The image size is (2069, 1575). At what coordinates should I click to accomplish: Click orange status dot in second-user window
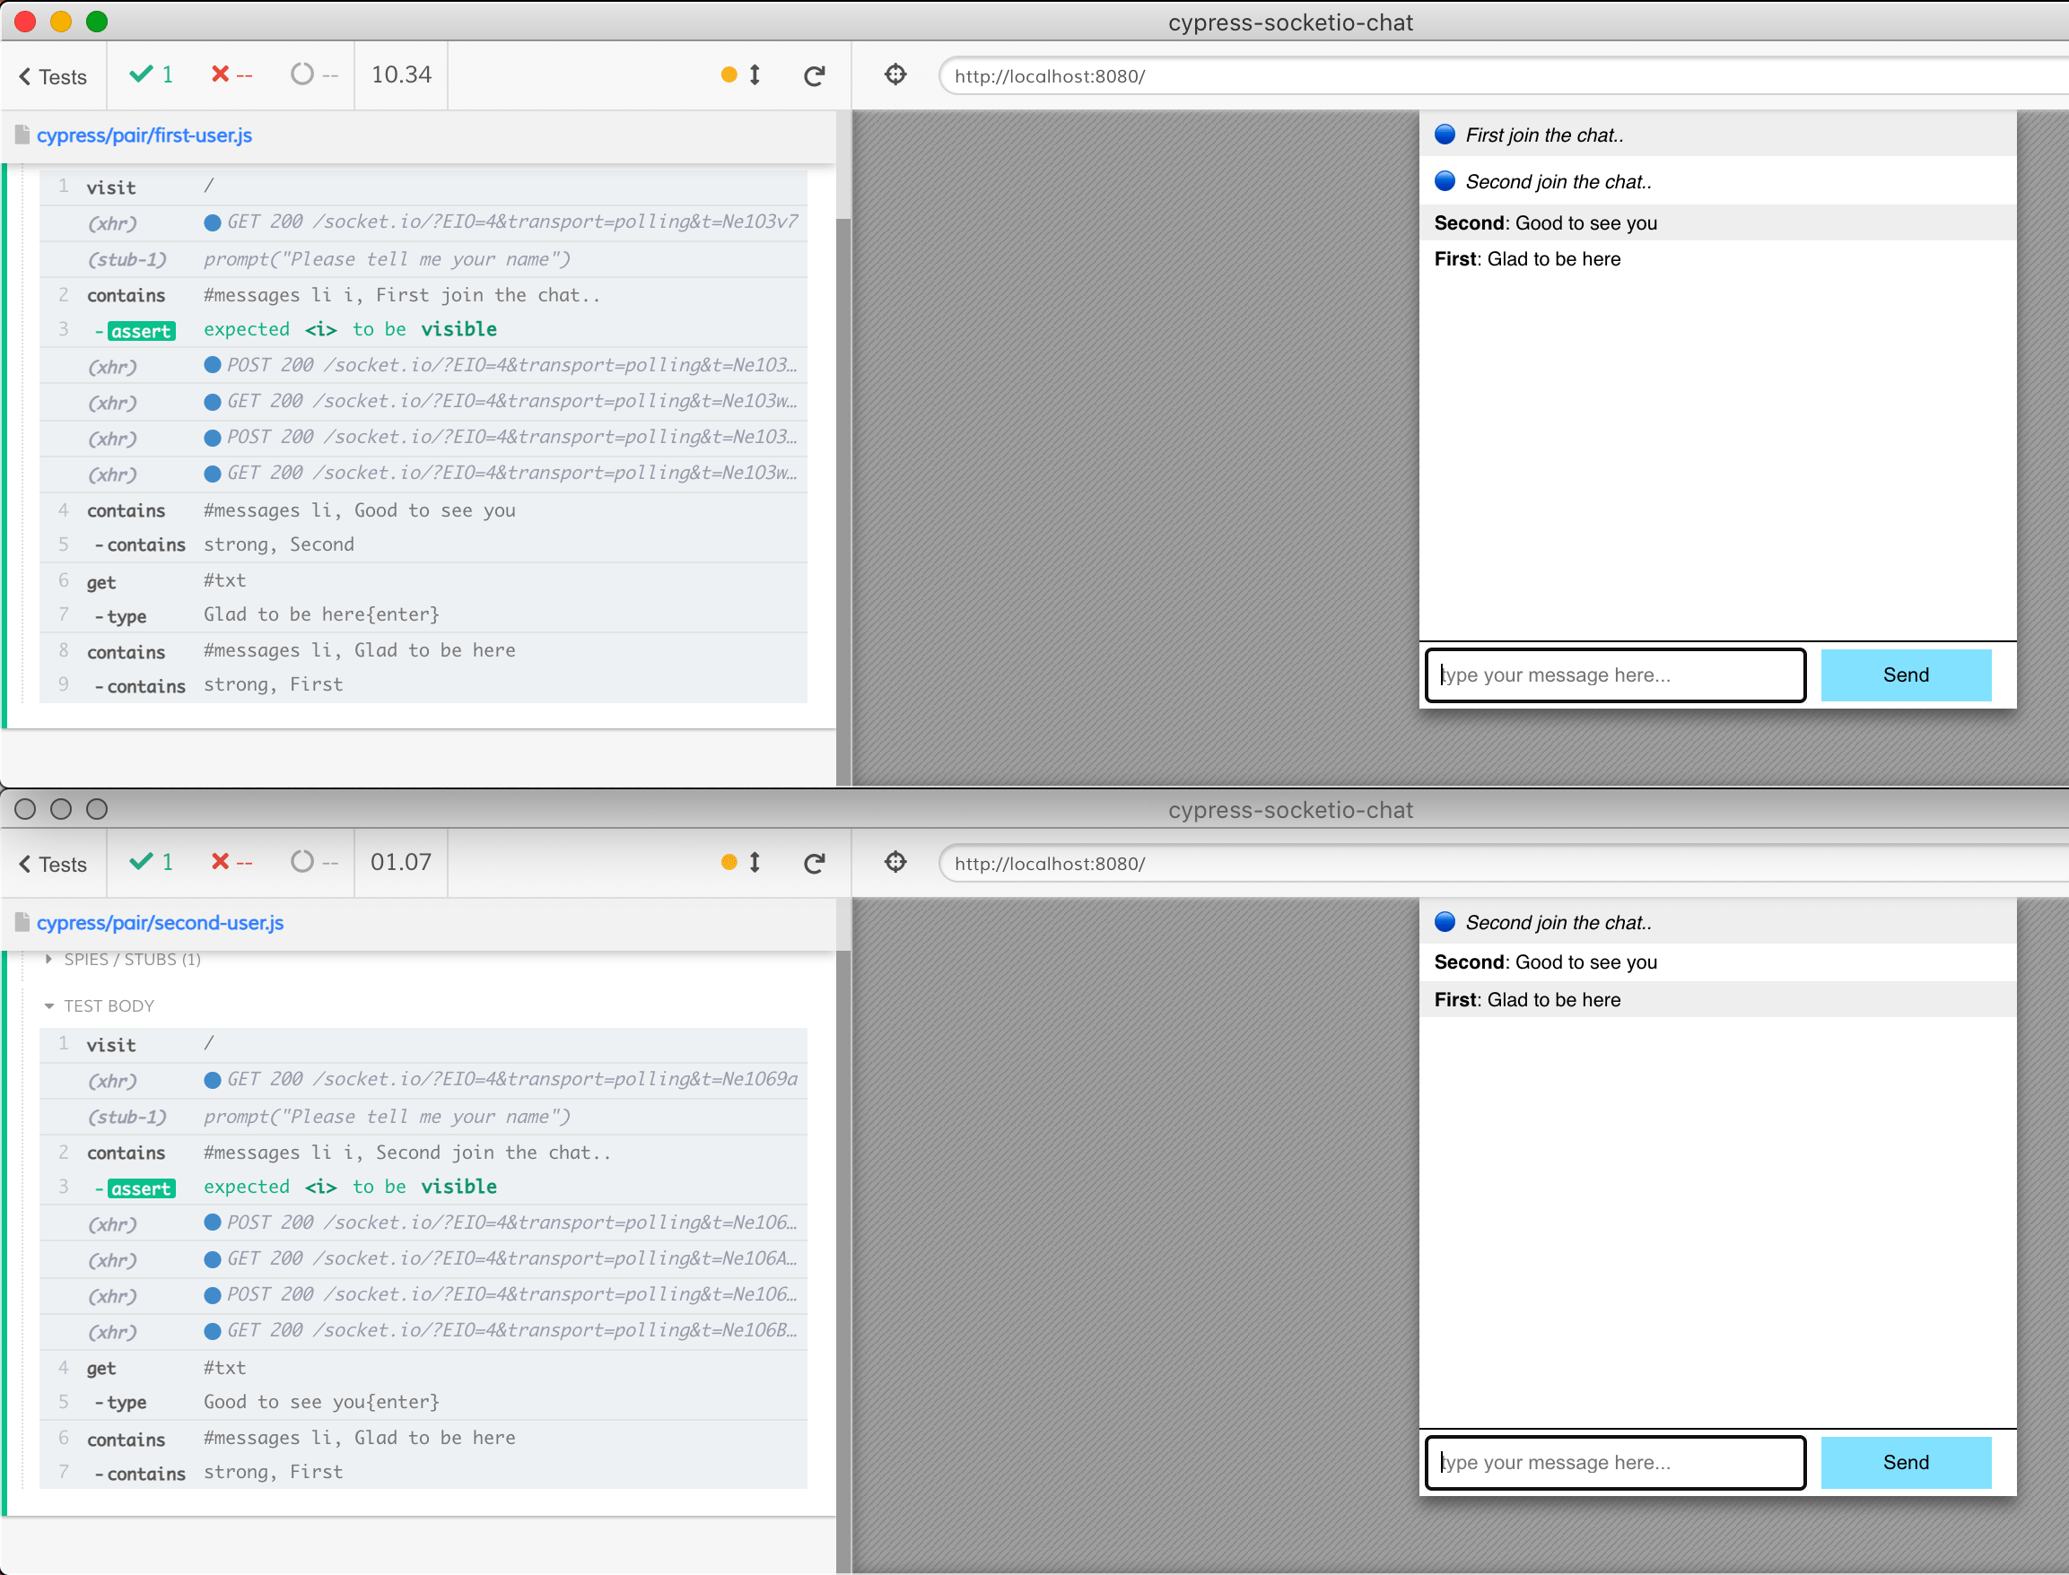tap(729, 862)
